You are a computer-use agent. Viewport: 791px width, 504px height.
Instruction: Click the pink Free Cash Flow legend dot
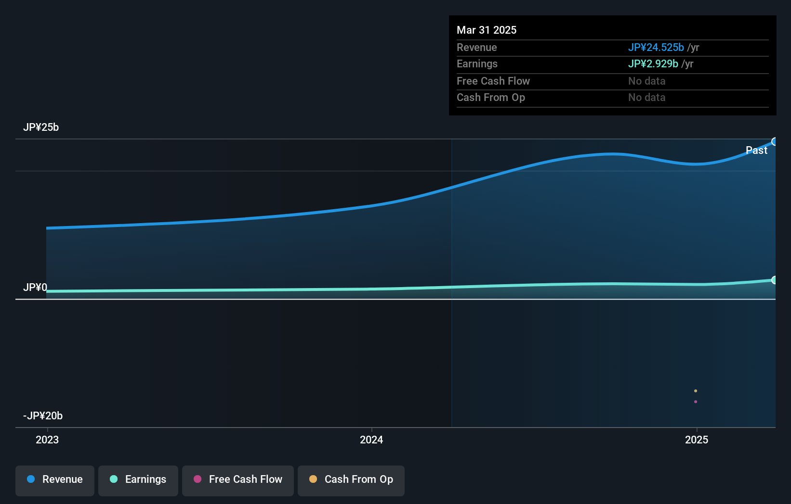click(x=198, y=479)
